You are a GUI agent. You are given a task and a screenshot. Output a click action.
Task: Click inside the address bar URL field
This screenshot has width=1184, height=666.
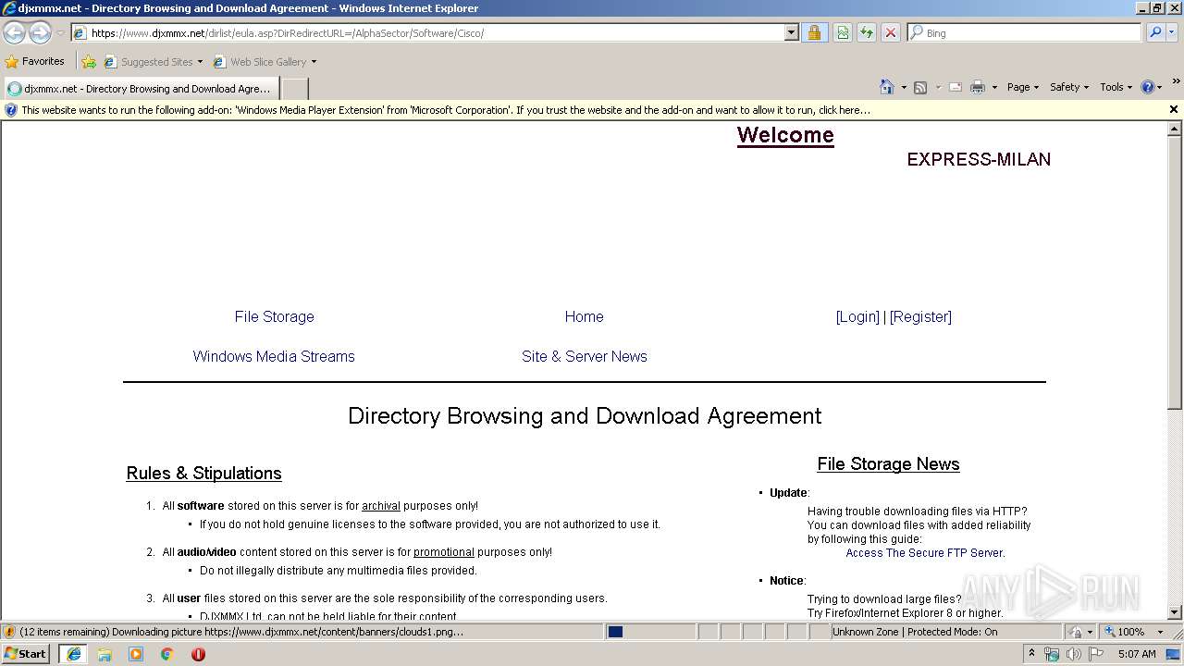(x=435, y=32)
